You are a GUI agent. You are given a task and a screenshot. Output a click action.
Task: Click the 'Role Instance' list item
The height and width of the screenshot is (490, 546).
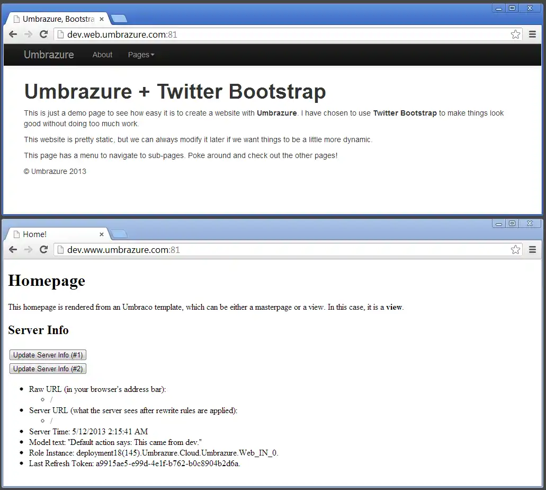click(x=154, y=453)
